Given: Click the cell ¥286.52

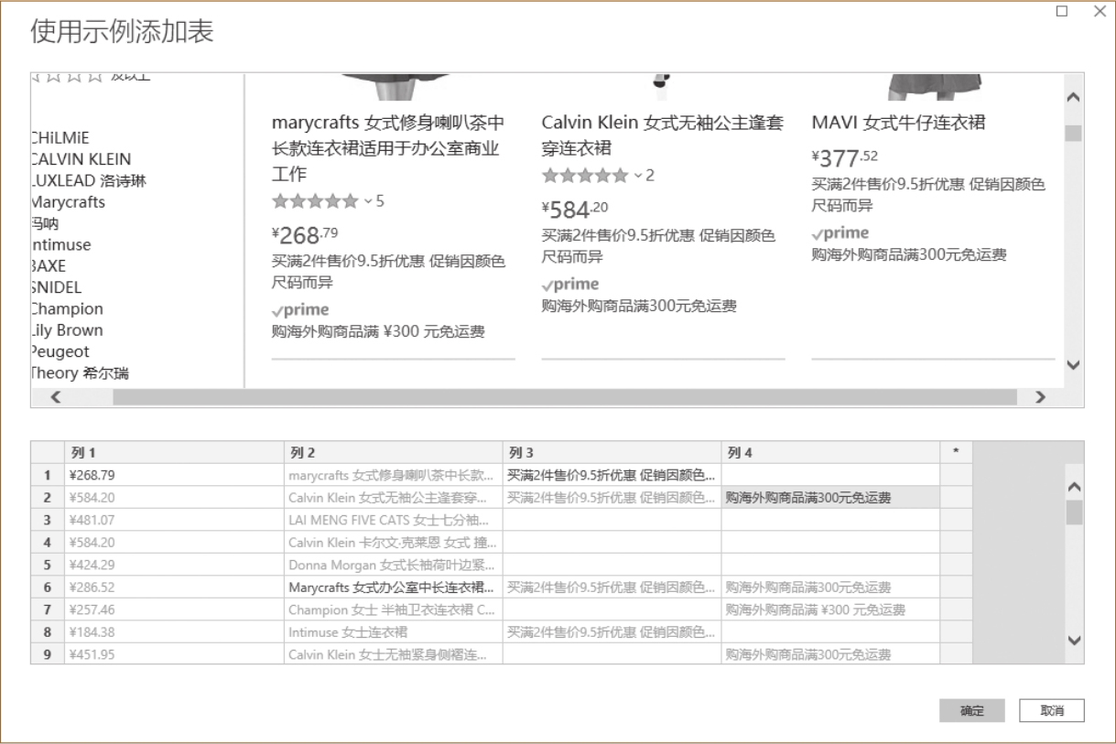Looking at the screenshot, I should coord(175,588).
